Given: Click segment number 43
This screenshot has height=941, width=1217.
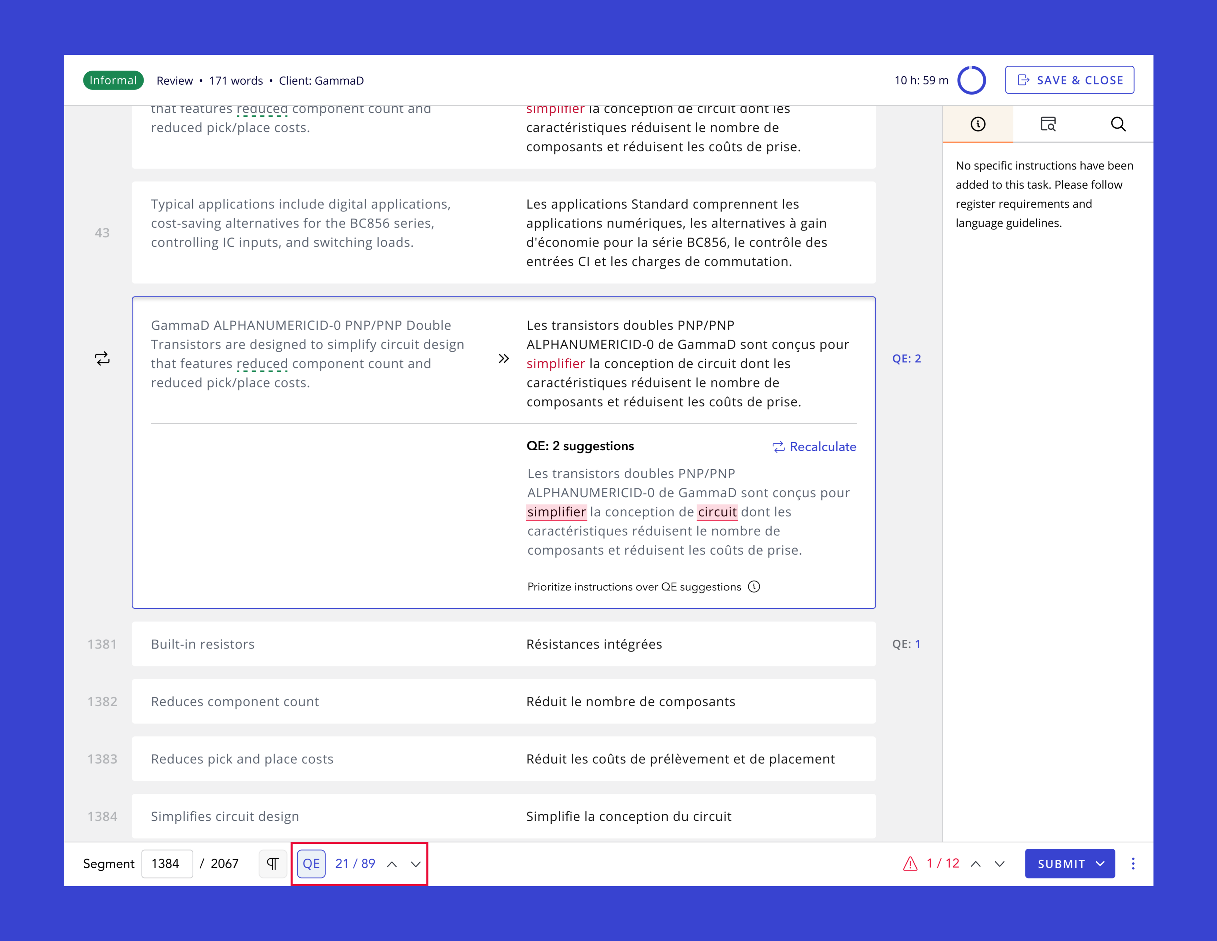Looking at the screenshot, I should point(102,233).
